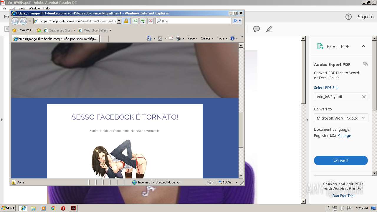Click the Print icon in IE toolbar

point(178,38)
